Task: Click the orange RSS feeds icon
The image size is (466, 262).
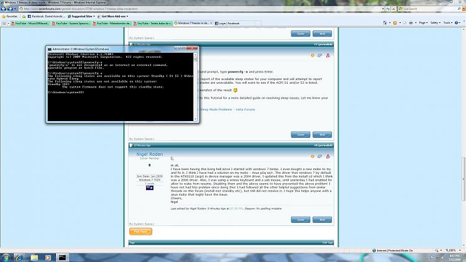Action: [x=395, y=23]
